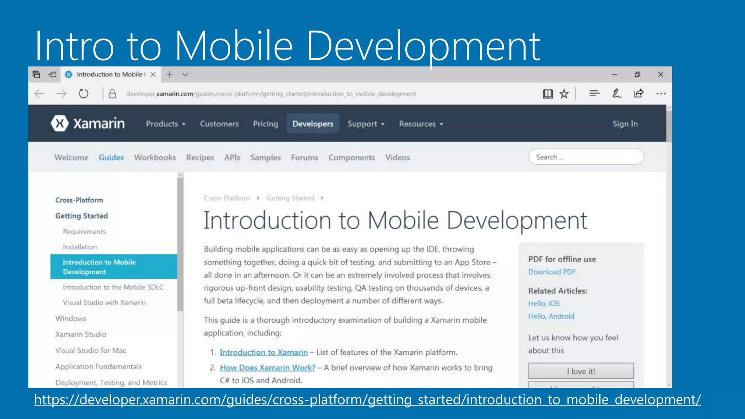Click the browser Back arrow
Viewport: 745px width, 419px height.
click(x=39, y=94)
